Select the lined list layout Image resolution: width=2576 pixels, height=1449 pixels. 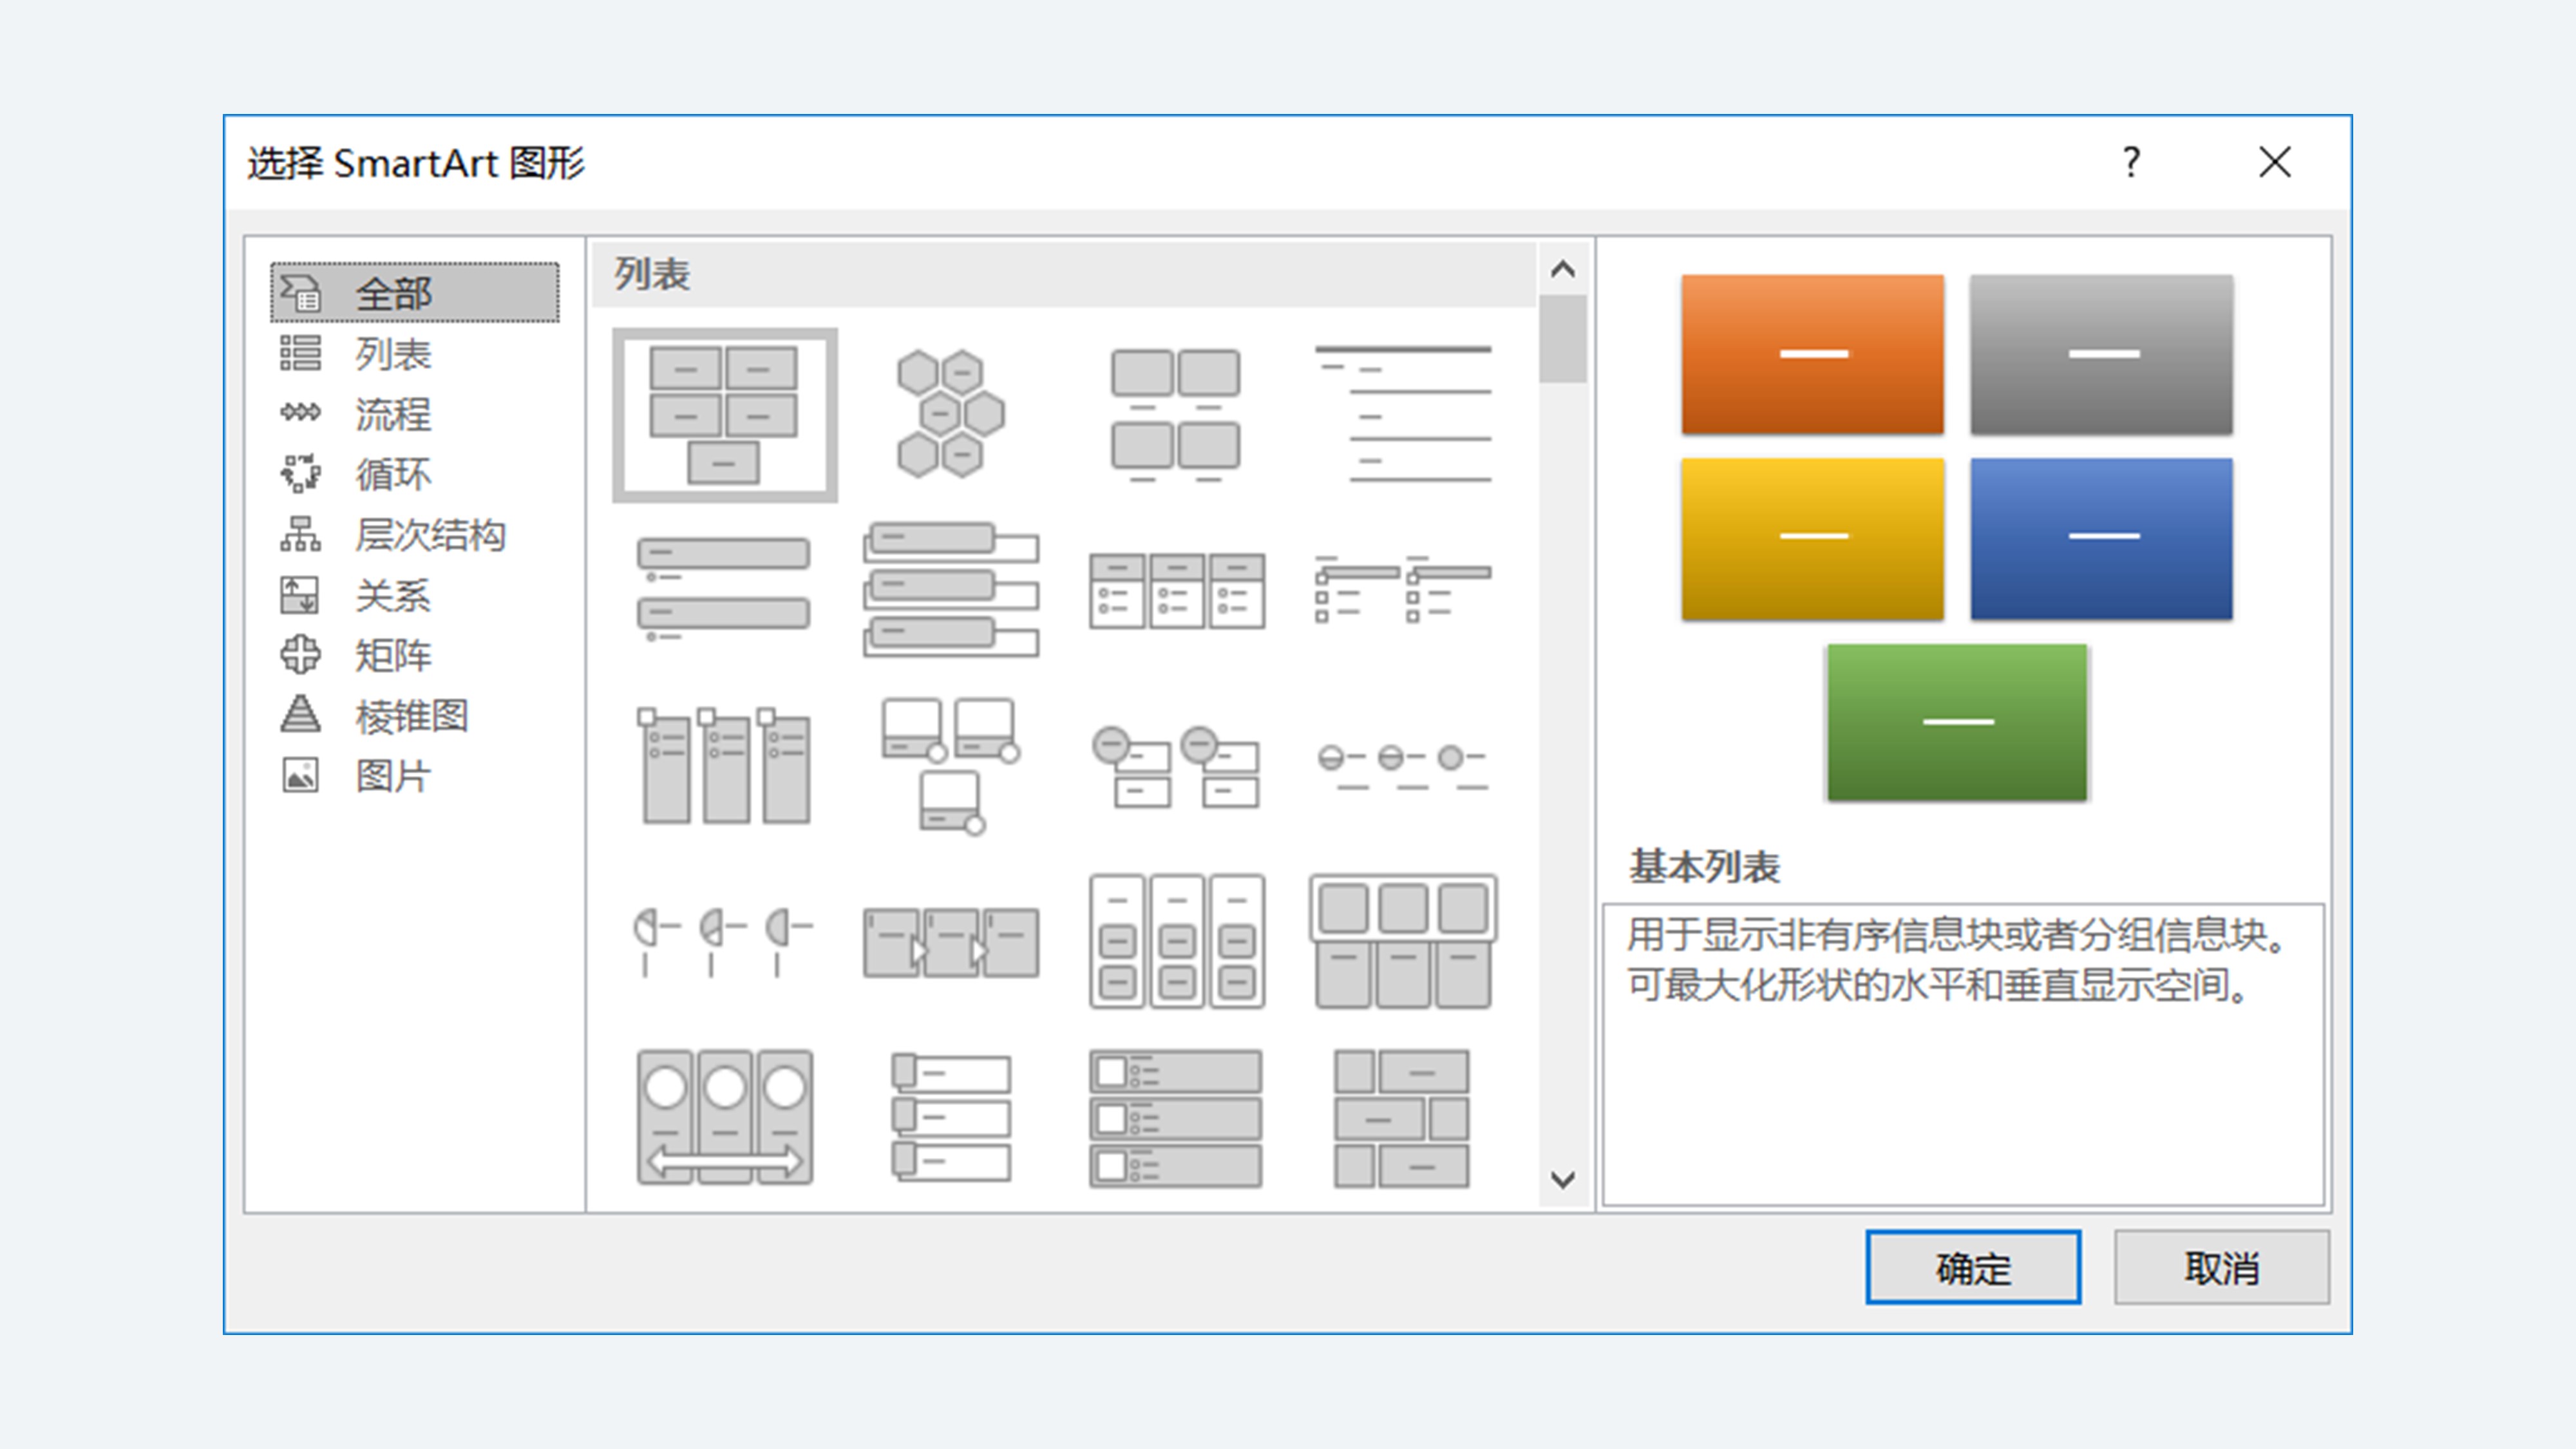(x=1402, y=414)
